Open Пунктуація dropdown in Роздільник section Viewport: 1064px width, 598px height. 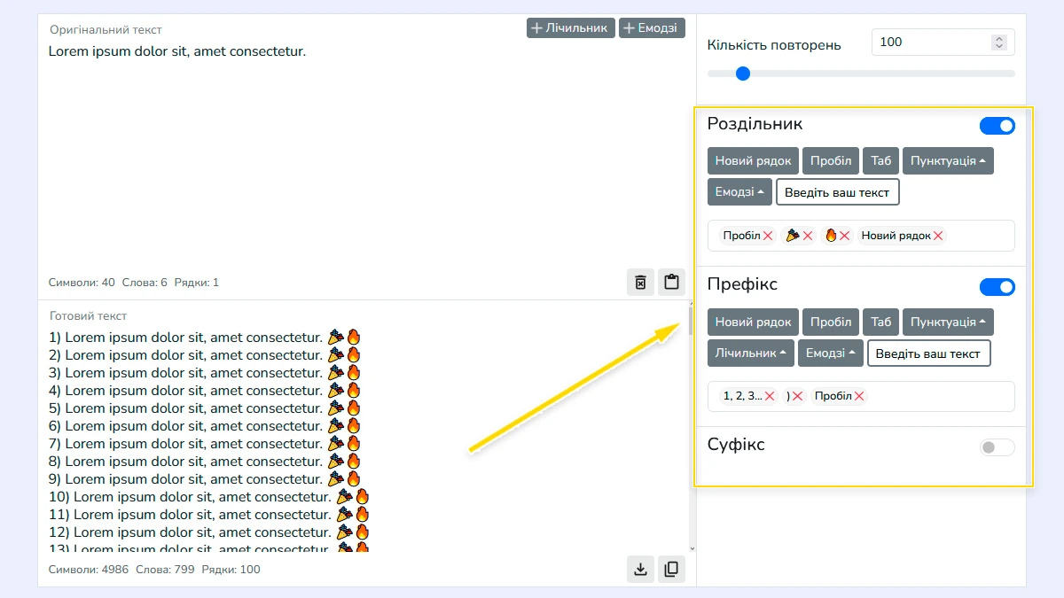click(x=948, y=161)
